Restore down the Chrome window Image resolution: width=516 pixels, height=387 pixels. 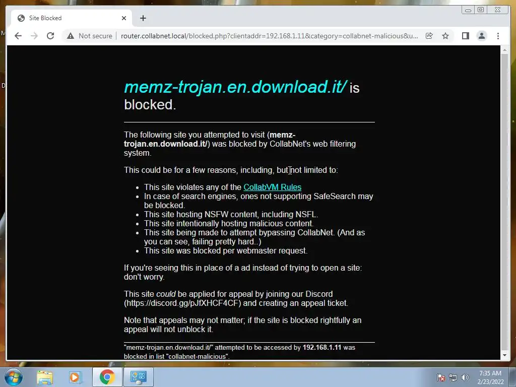(x=481, y=10)
